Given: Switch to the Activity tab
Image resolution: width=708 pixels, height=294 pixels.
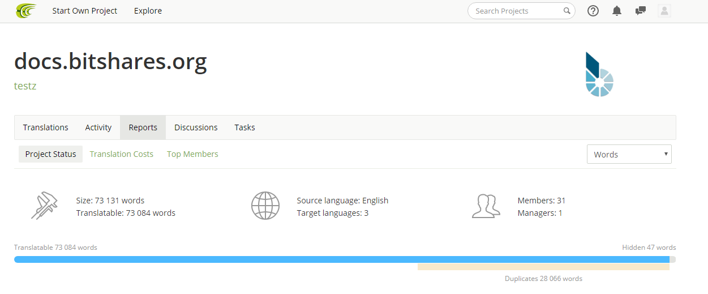Looking at the screenshot, I should click(x=98, y=127).
